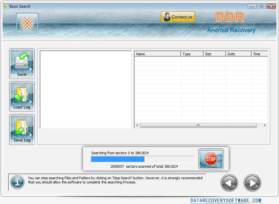
Task: Click the horizontal scrollbar thumb in the file list
Action: (198, 126)
